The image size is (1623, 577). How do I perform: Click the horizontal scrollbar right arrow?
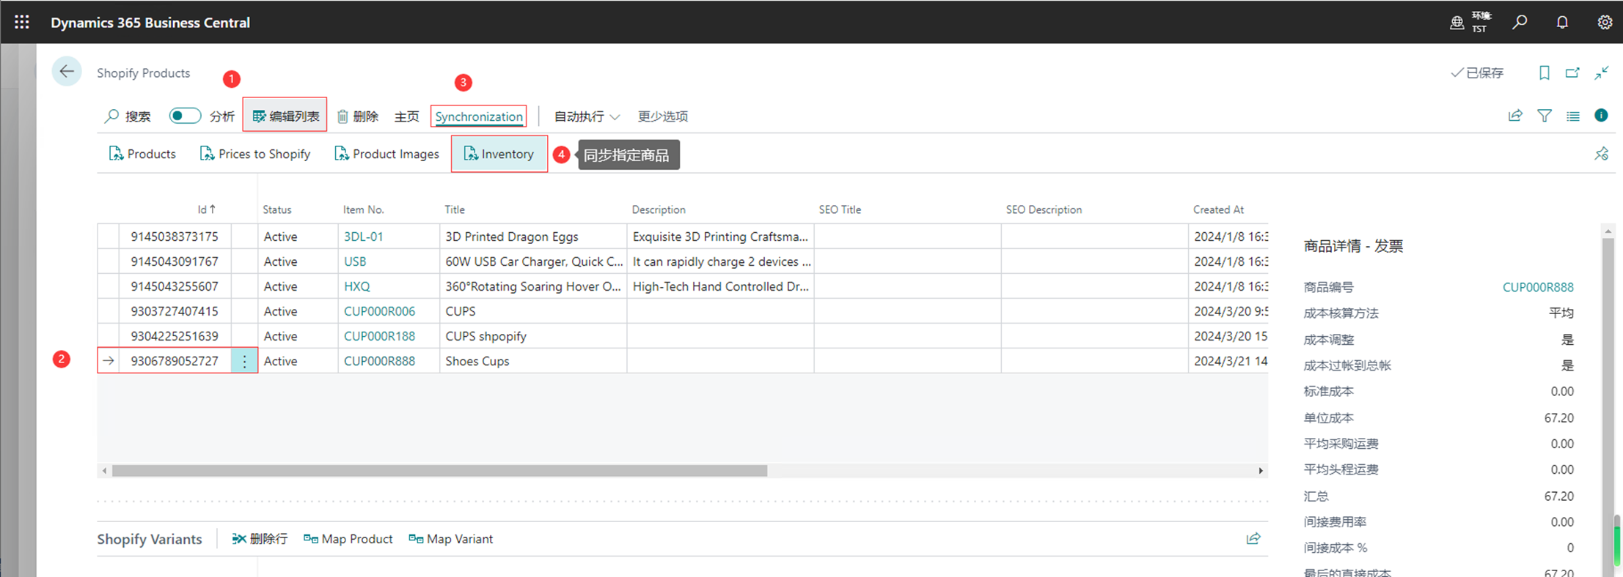click(1261, 471)
